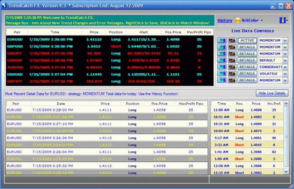
Task: Click the dark red icon in the GBPJPY controls row
Action: coord(232,80)
